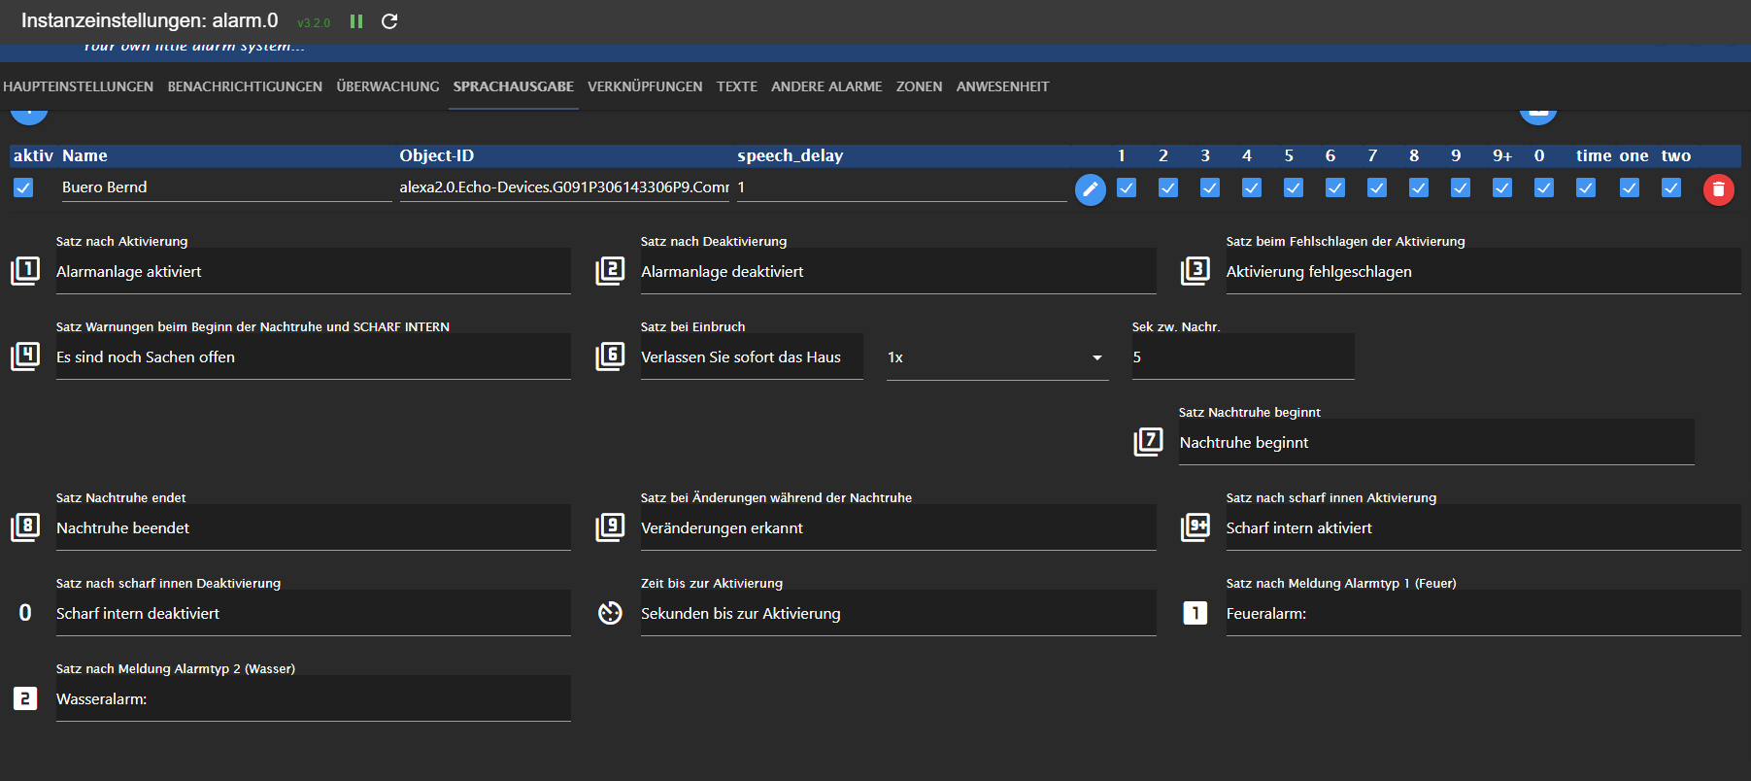Click the Aktivierung fehlgeschlagen text field
Image resolution: width=1751 pixels, height=781 pixels.
[x=1483, y=271]
